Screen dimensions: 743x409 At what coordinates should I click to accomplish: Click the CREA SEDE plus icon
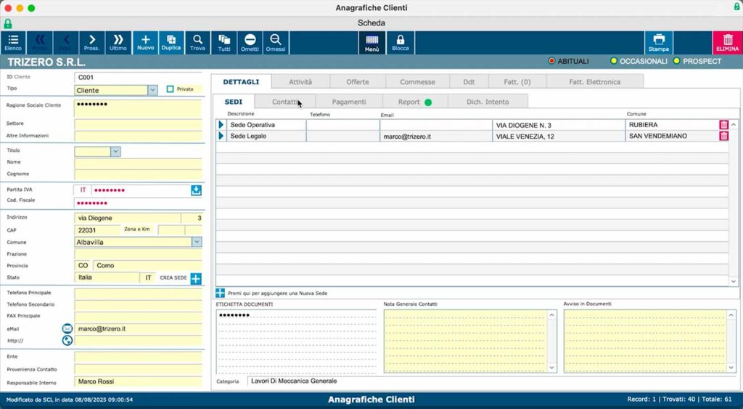pyautogui.click(x=196, y=278)
